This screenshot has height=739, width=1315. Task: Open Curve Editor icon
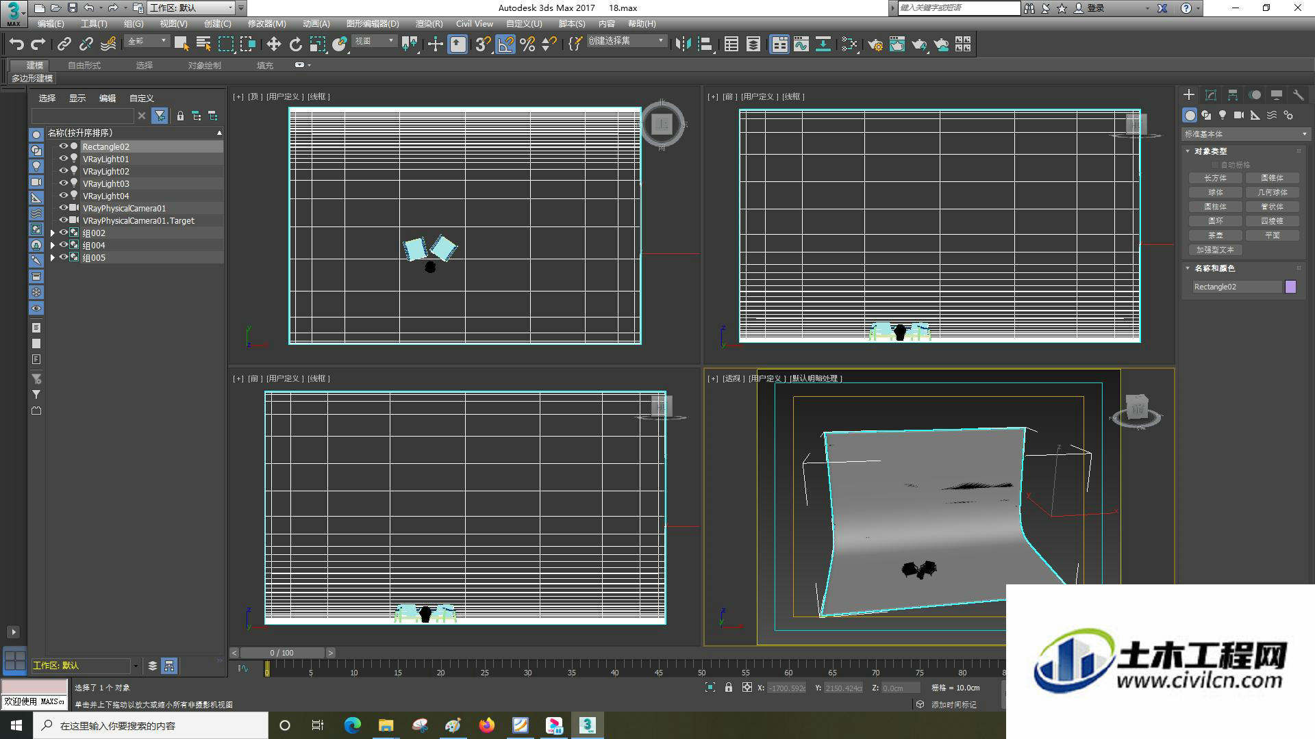coord(801,44)
